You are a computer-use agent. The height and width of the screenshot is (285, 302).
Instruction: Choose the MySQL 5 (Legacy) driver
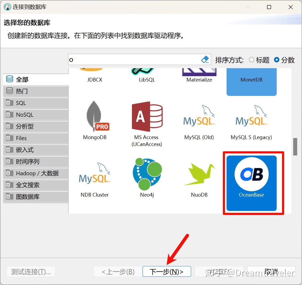[x=251, y=119]
